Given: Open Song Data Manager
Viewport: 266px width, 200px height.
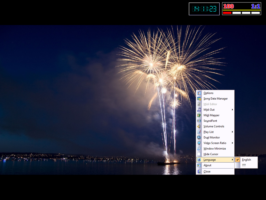Looking at the screenshot, I should (x=215, y=99).
